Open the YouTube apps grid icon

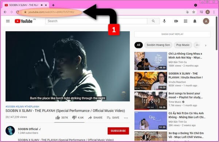pyautogui.click(x=185, y=21)
